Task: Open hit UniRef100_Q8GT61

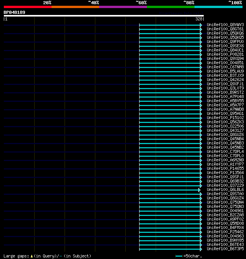Action: [225, 29]
